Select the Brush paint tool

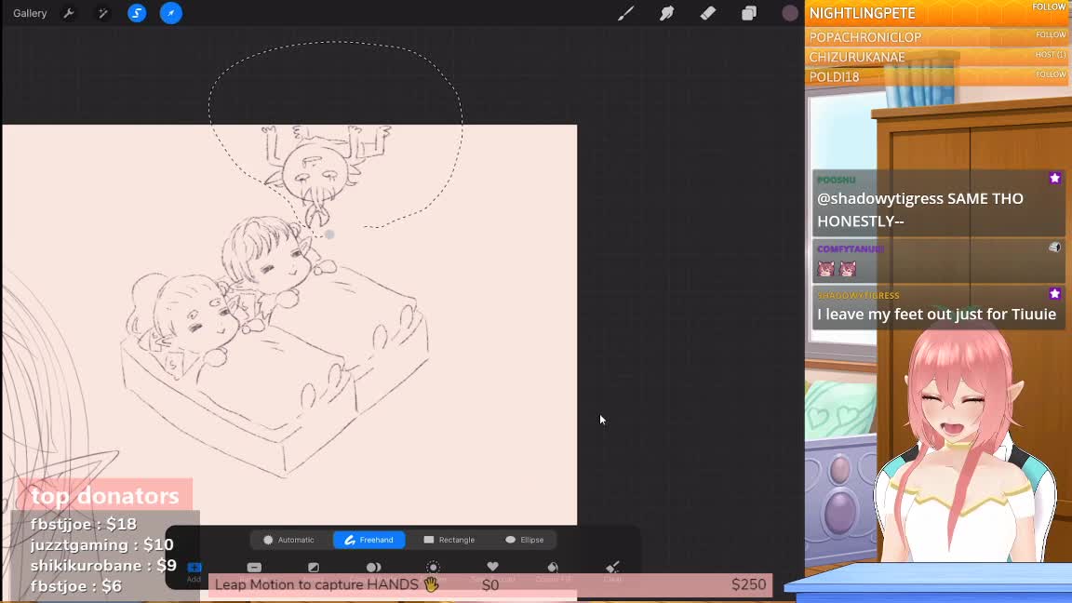[625, 13]
